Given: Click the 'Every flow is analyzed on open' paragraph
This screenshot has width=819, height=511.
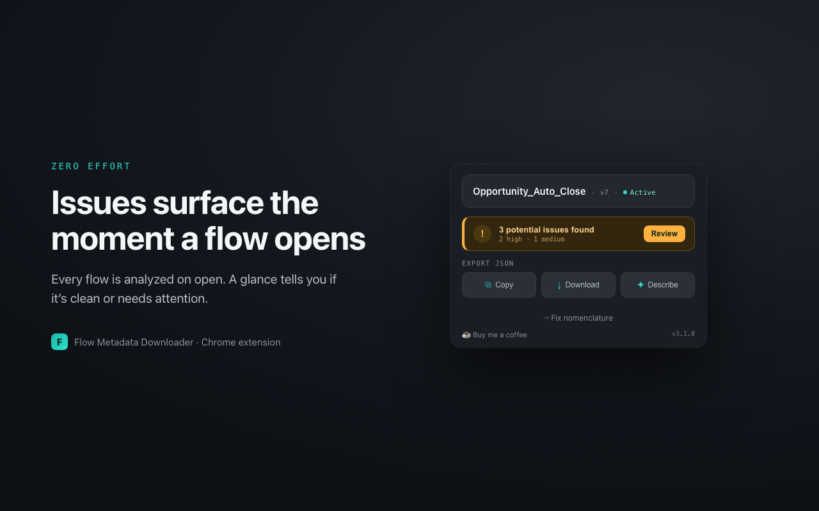Looking at the screenshot, I should (x=194, y=289).
